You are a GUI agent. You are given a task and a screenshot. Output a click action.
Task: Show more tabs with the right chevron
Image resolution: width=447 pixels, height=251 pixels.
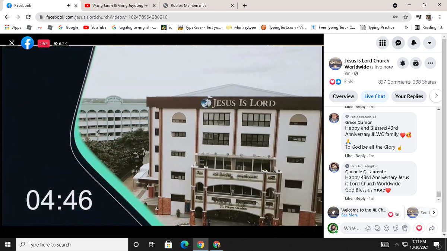tap(436, 96)
